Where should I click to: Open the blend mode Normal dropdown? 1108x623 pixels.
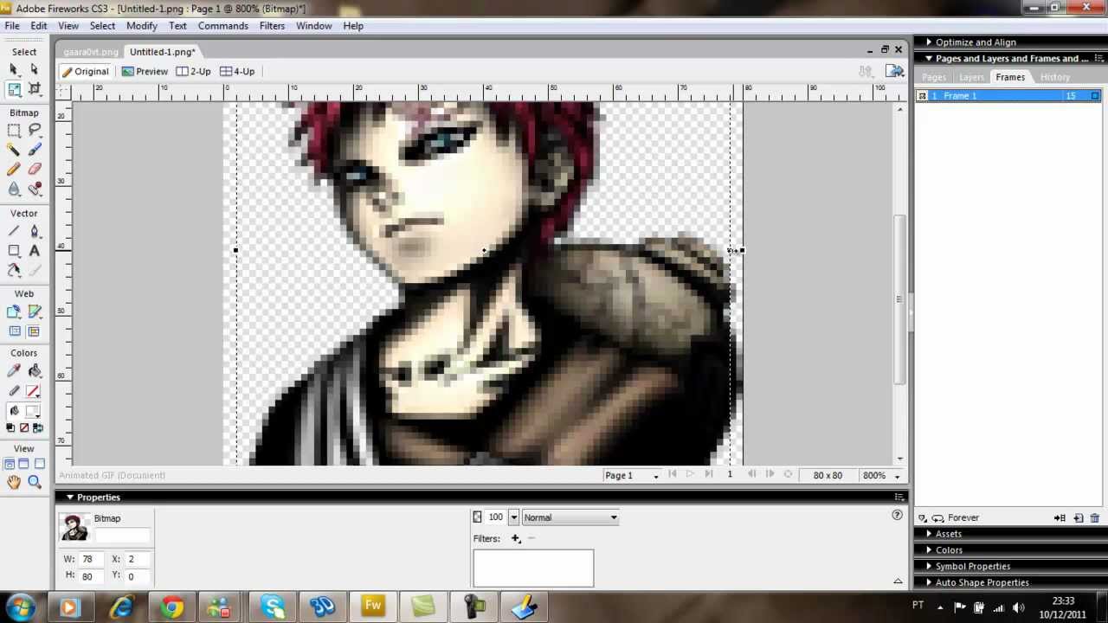[570, 517]
